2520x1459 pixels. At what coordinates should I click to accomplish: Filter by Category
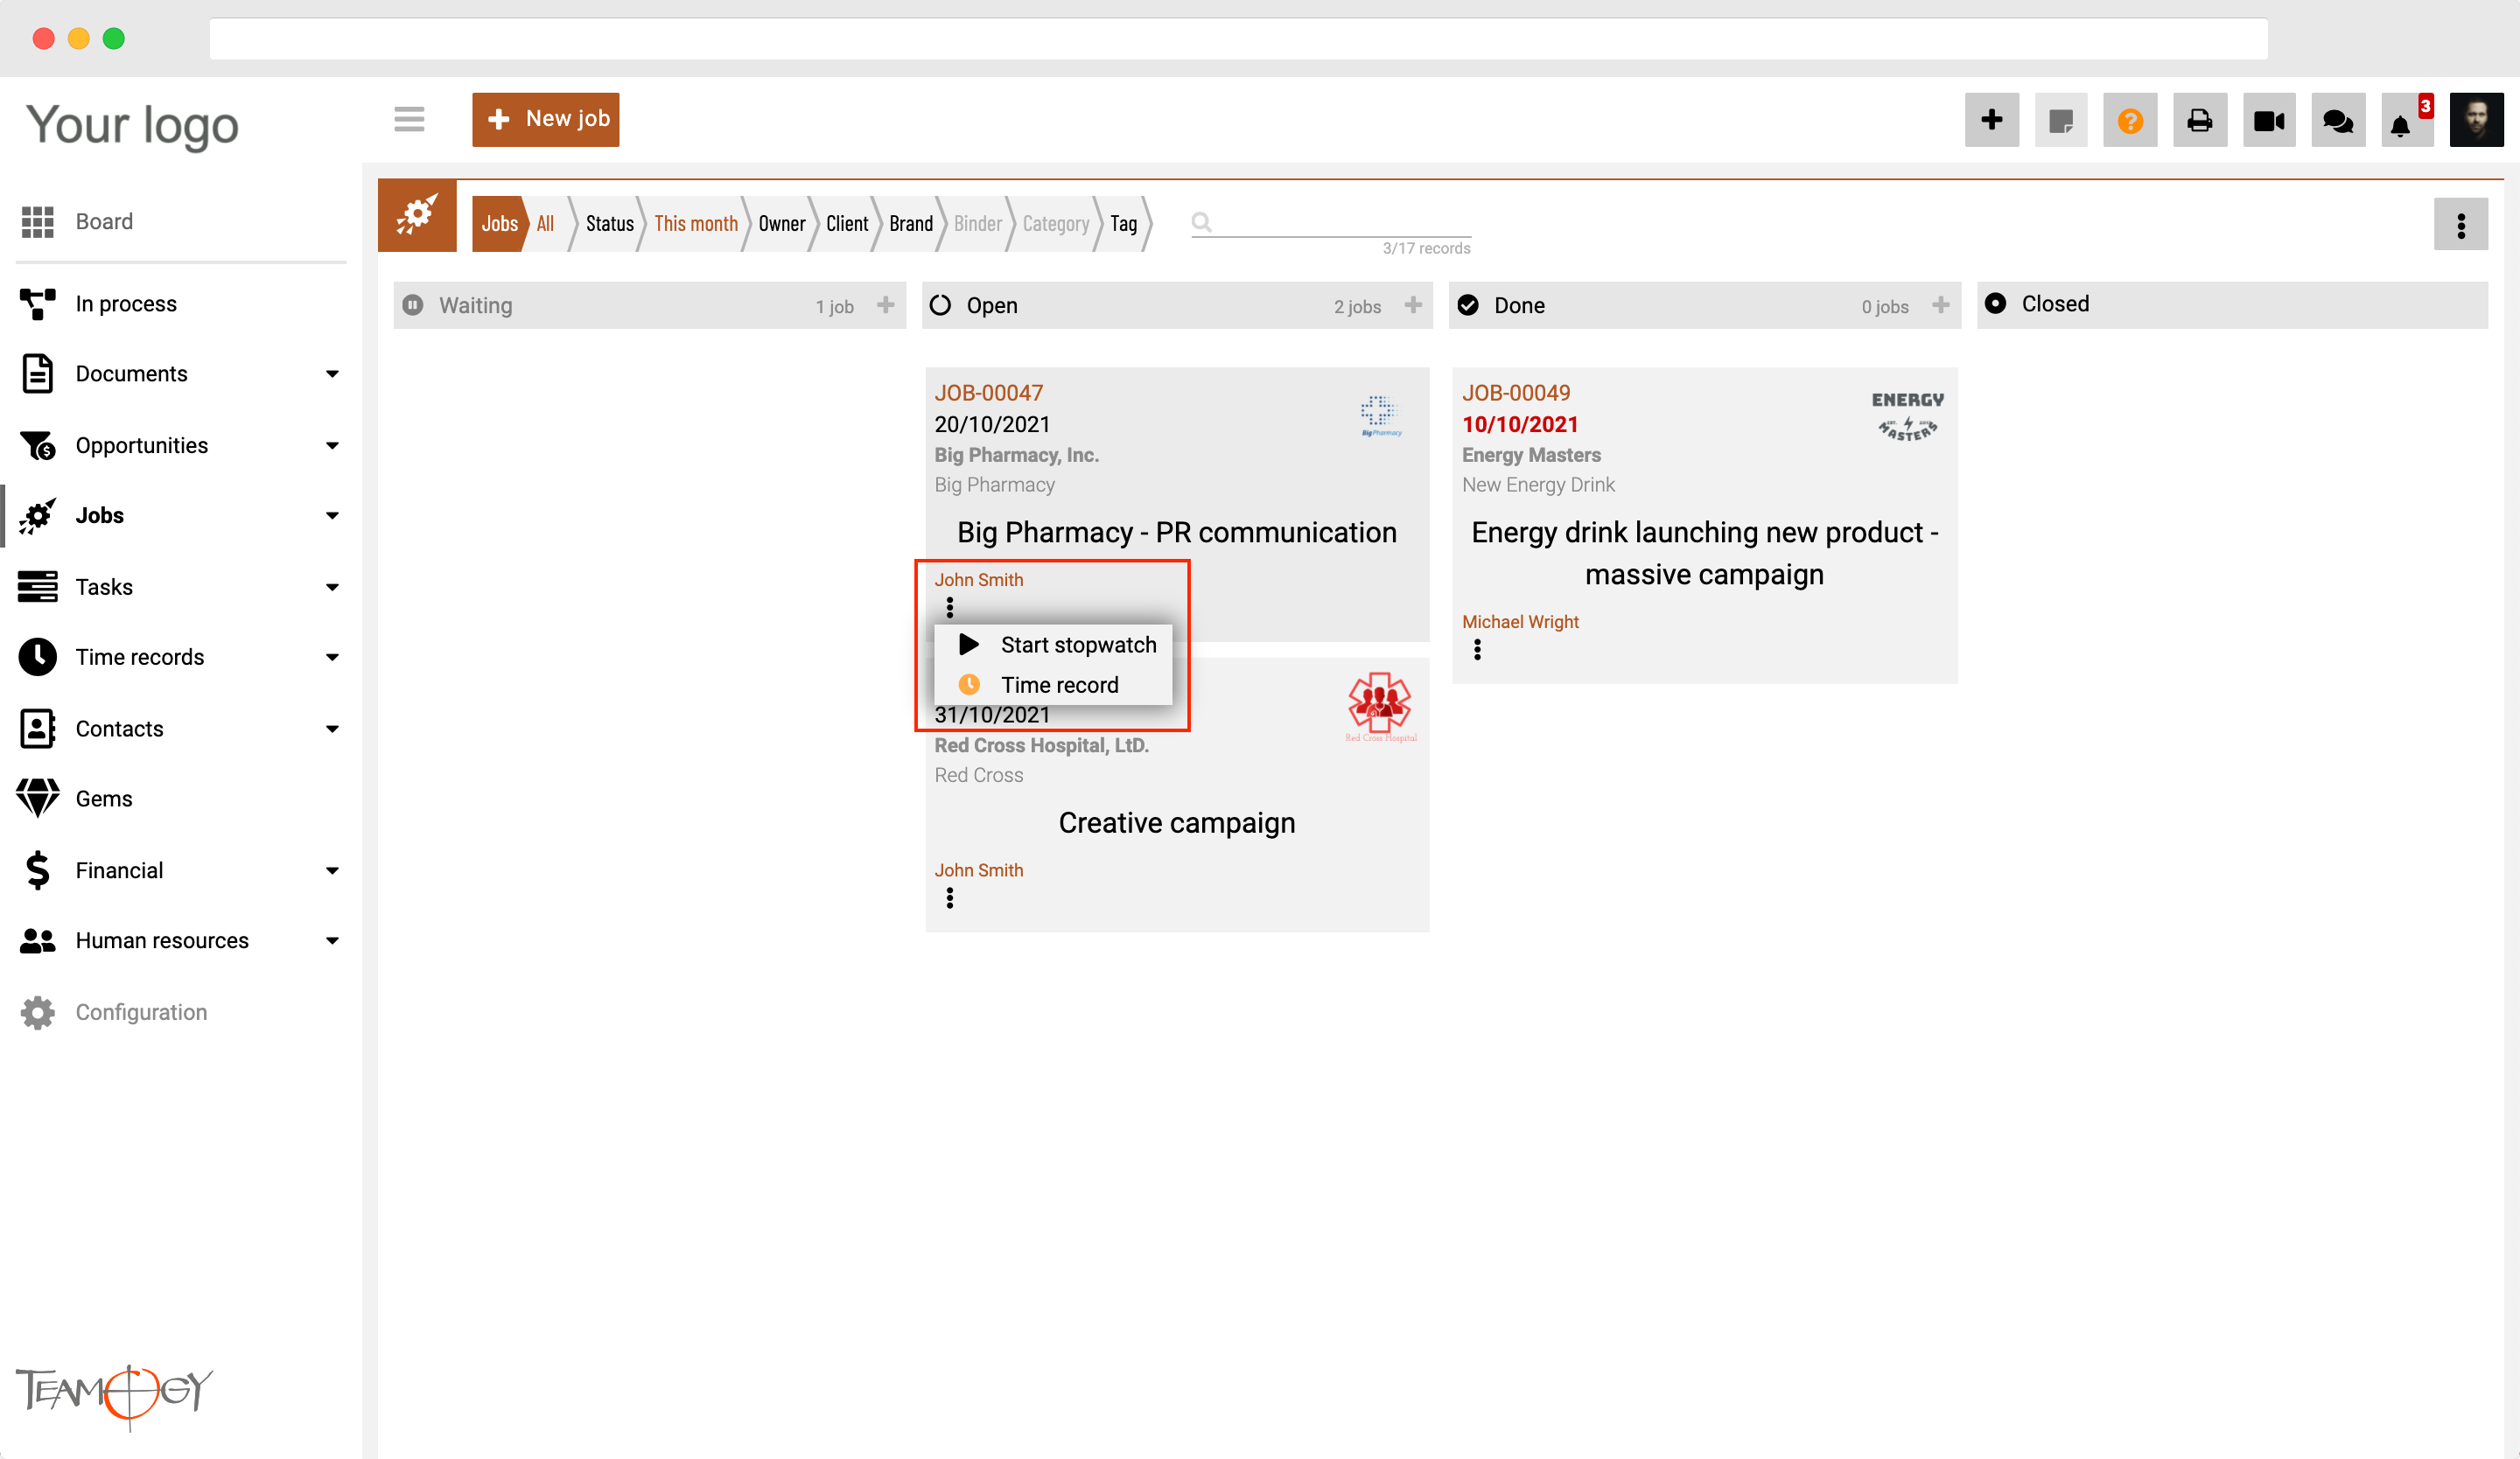[x=1055, y=224]
